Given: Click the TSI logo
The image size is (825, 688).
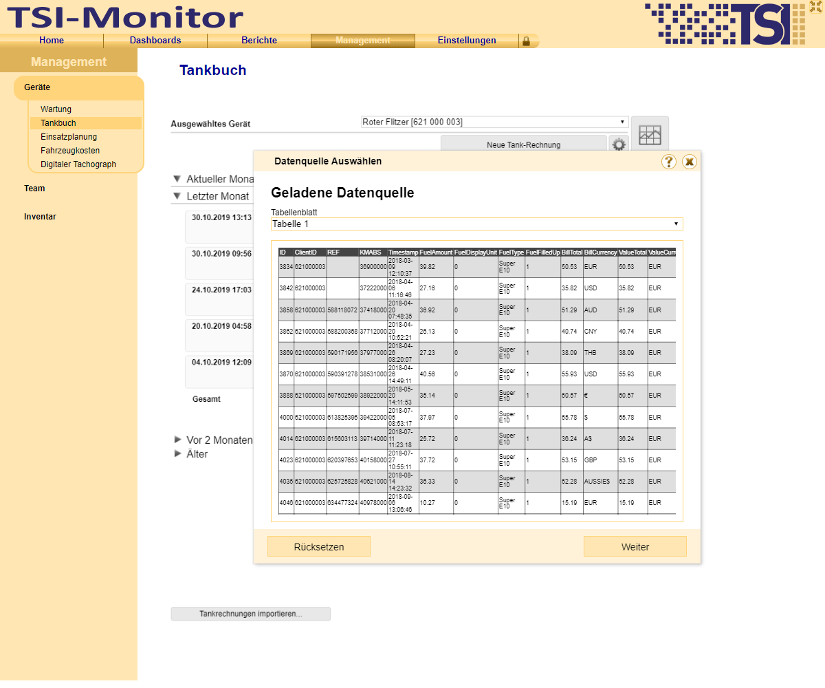Looking at the screenshot, I should click(725, 23).
